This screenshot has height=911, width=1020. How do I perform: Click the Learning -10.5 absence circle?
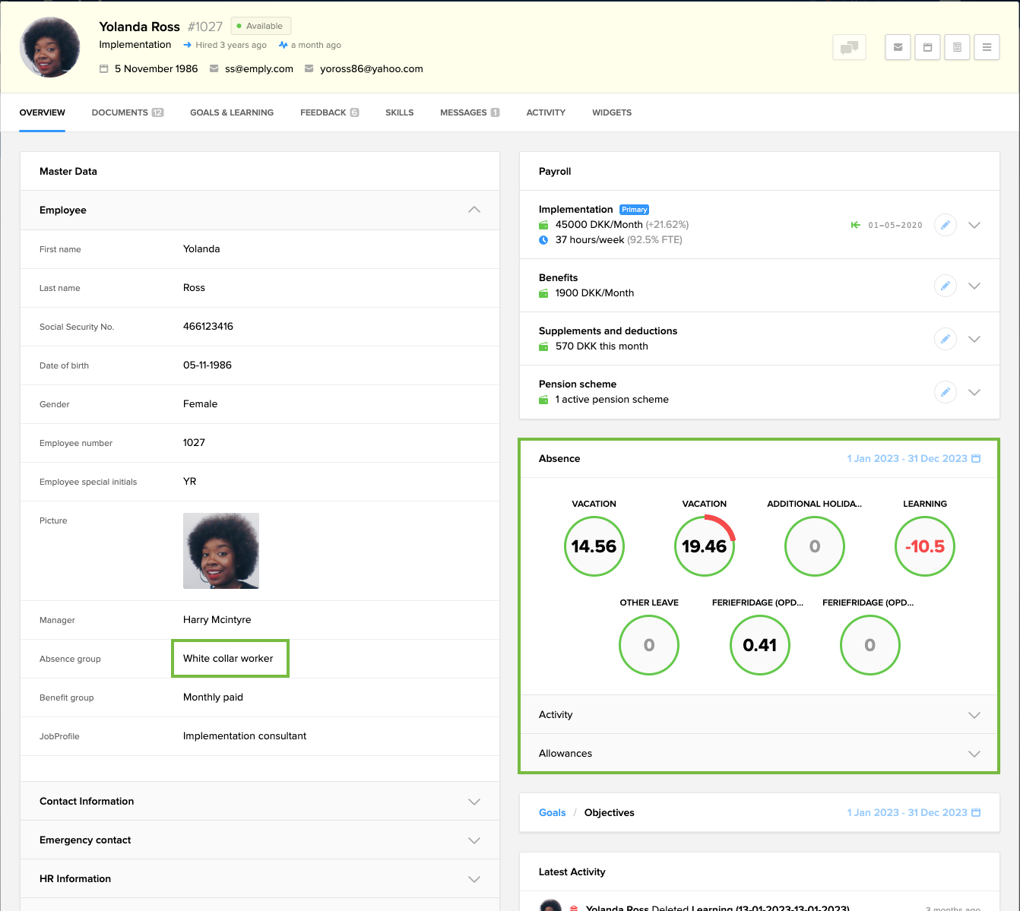[924, 546]
